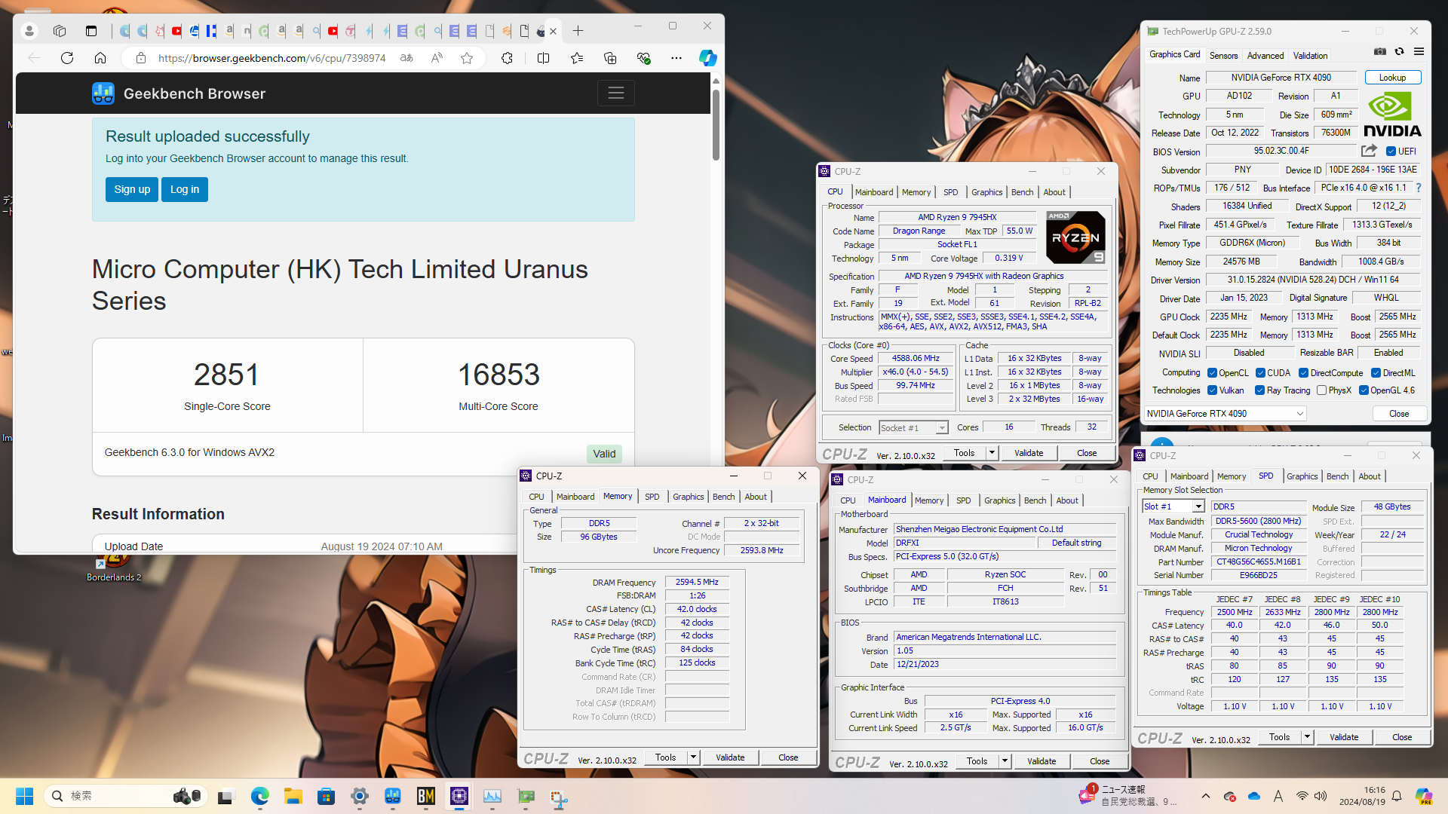1448x814 pixels.
Task: Toggle the OpenGL 4.6 checkbox
Action: coord(1364,390)
